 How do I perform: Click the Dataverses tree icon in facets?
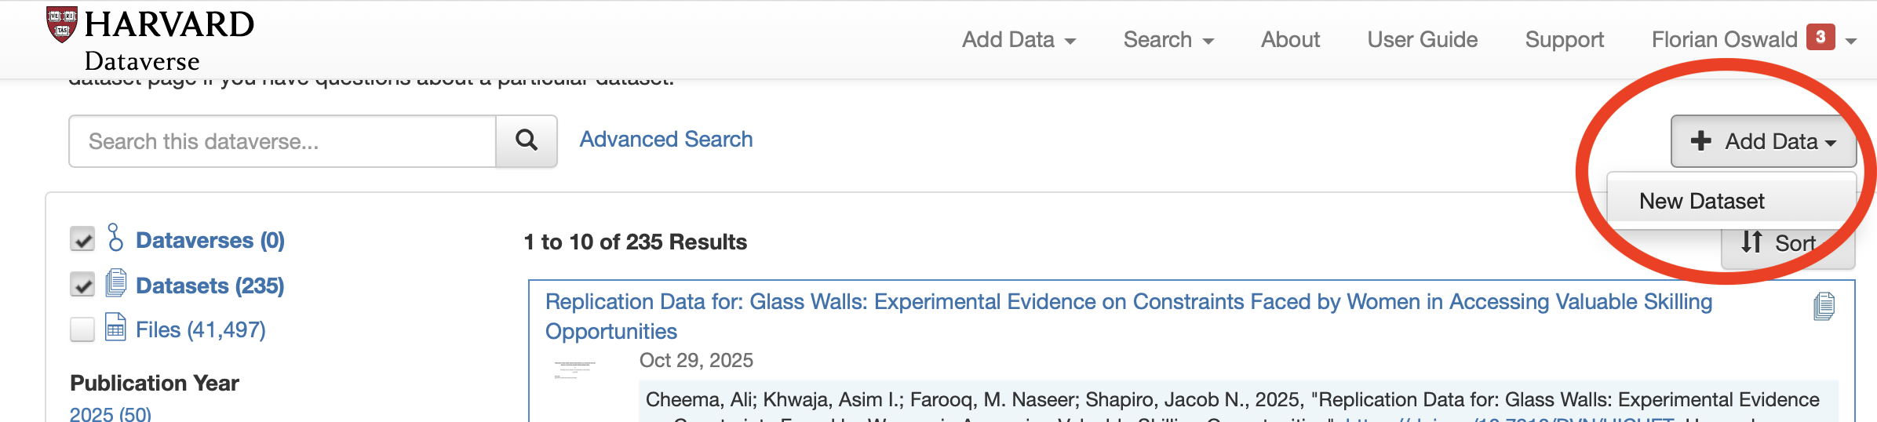pyautogui.click(x=115, y=238)
